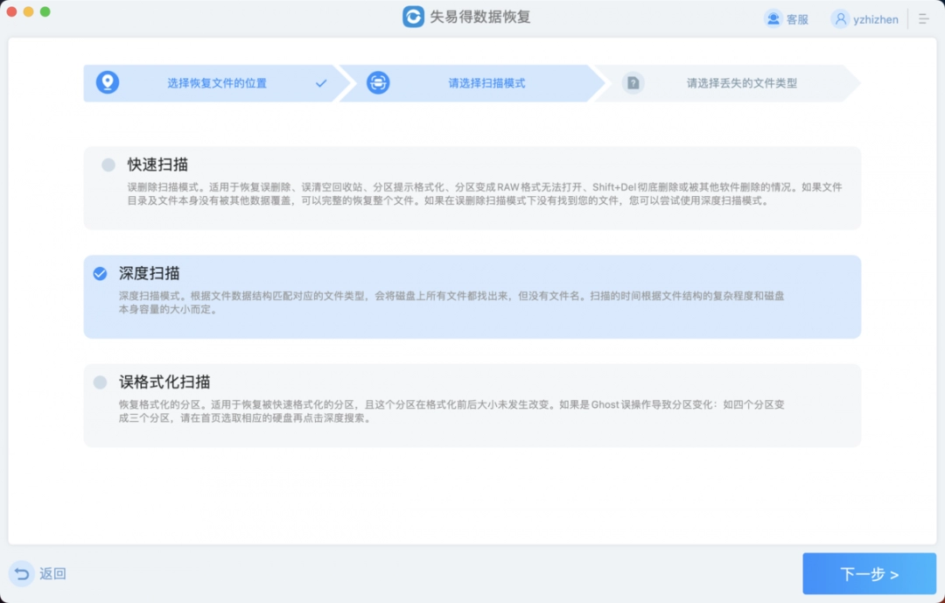The height and width of the screenshot is (603, 945).
Task: Click the checkmark on the completed first step
Action: pyautogui.click(x=320, y=82)
